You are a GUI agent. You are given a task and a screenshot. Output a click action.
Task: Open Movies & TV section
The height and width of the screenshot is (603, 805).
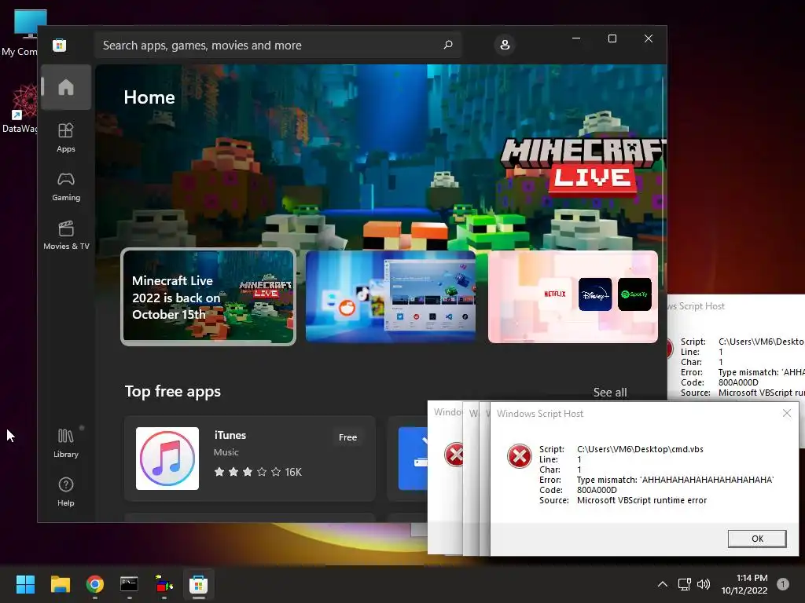coord(66,236)
